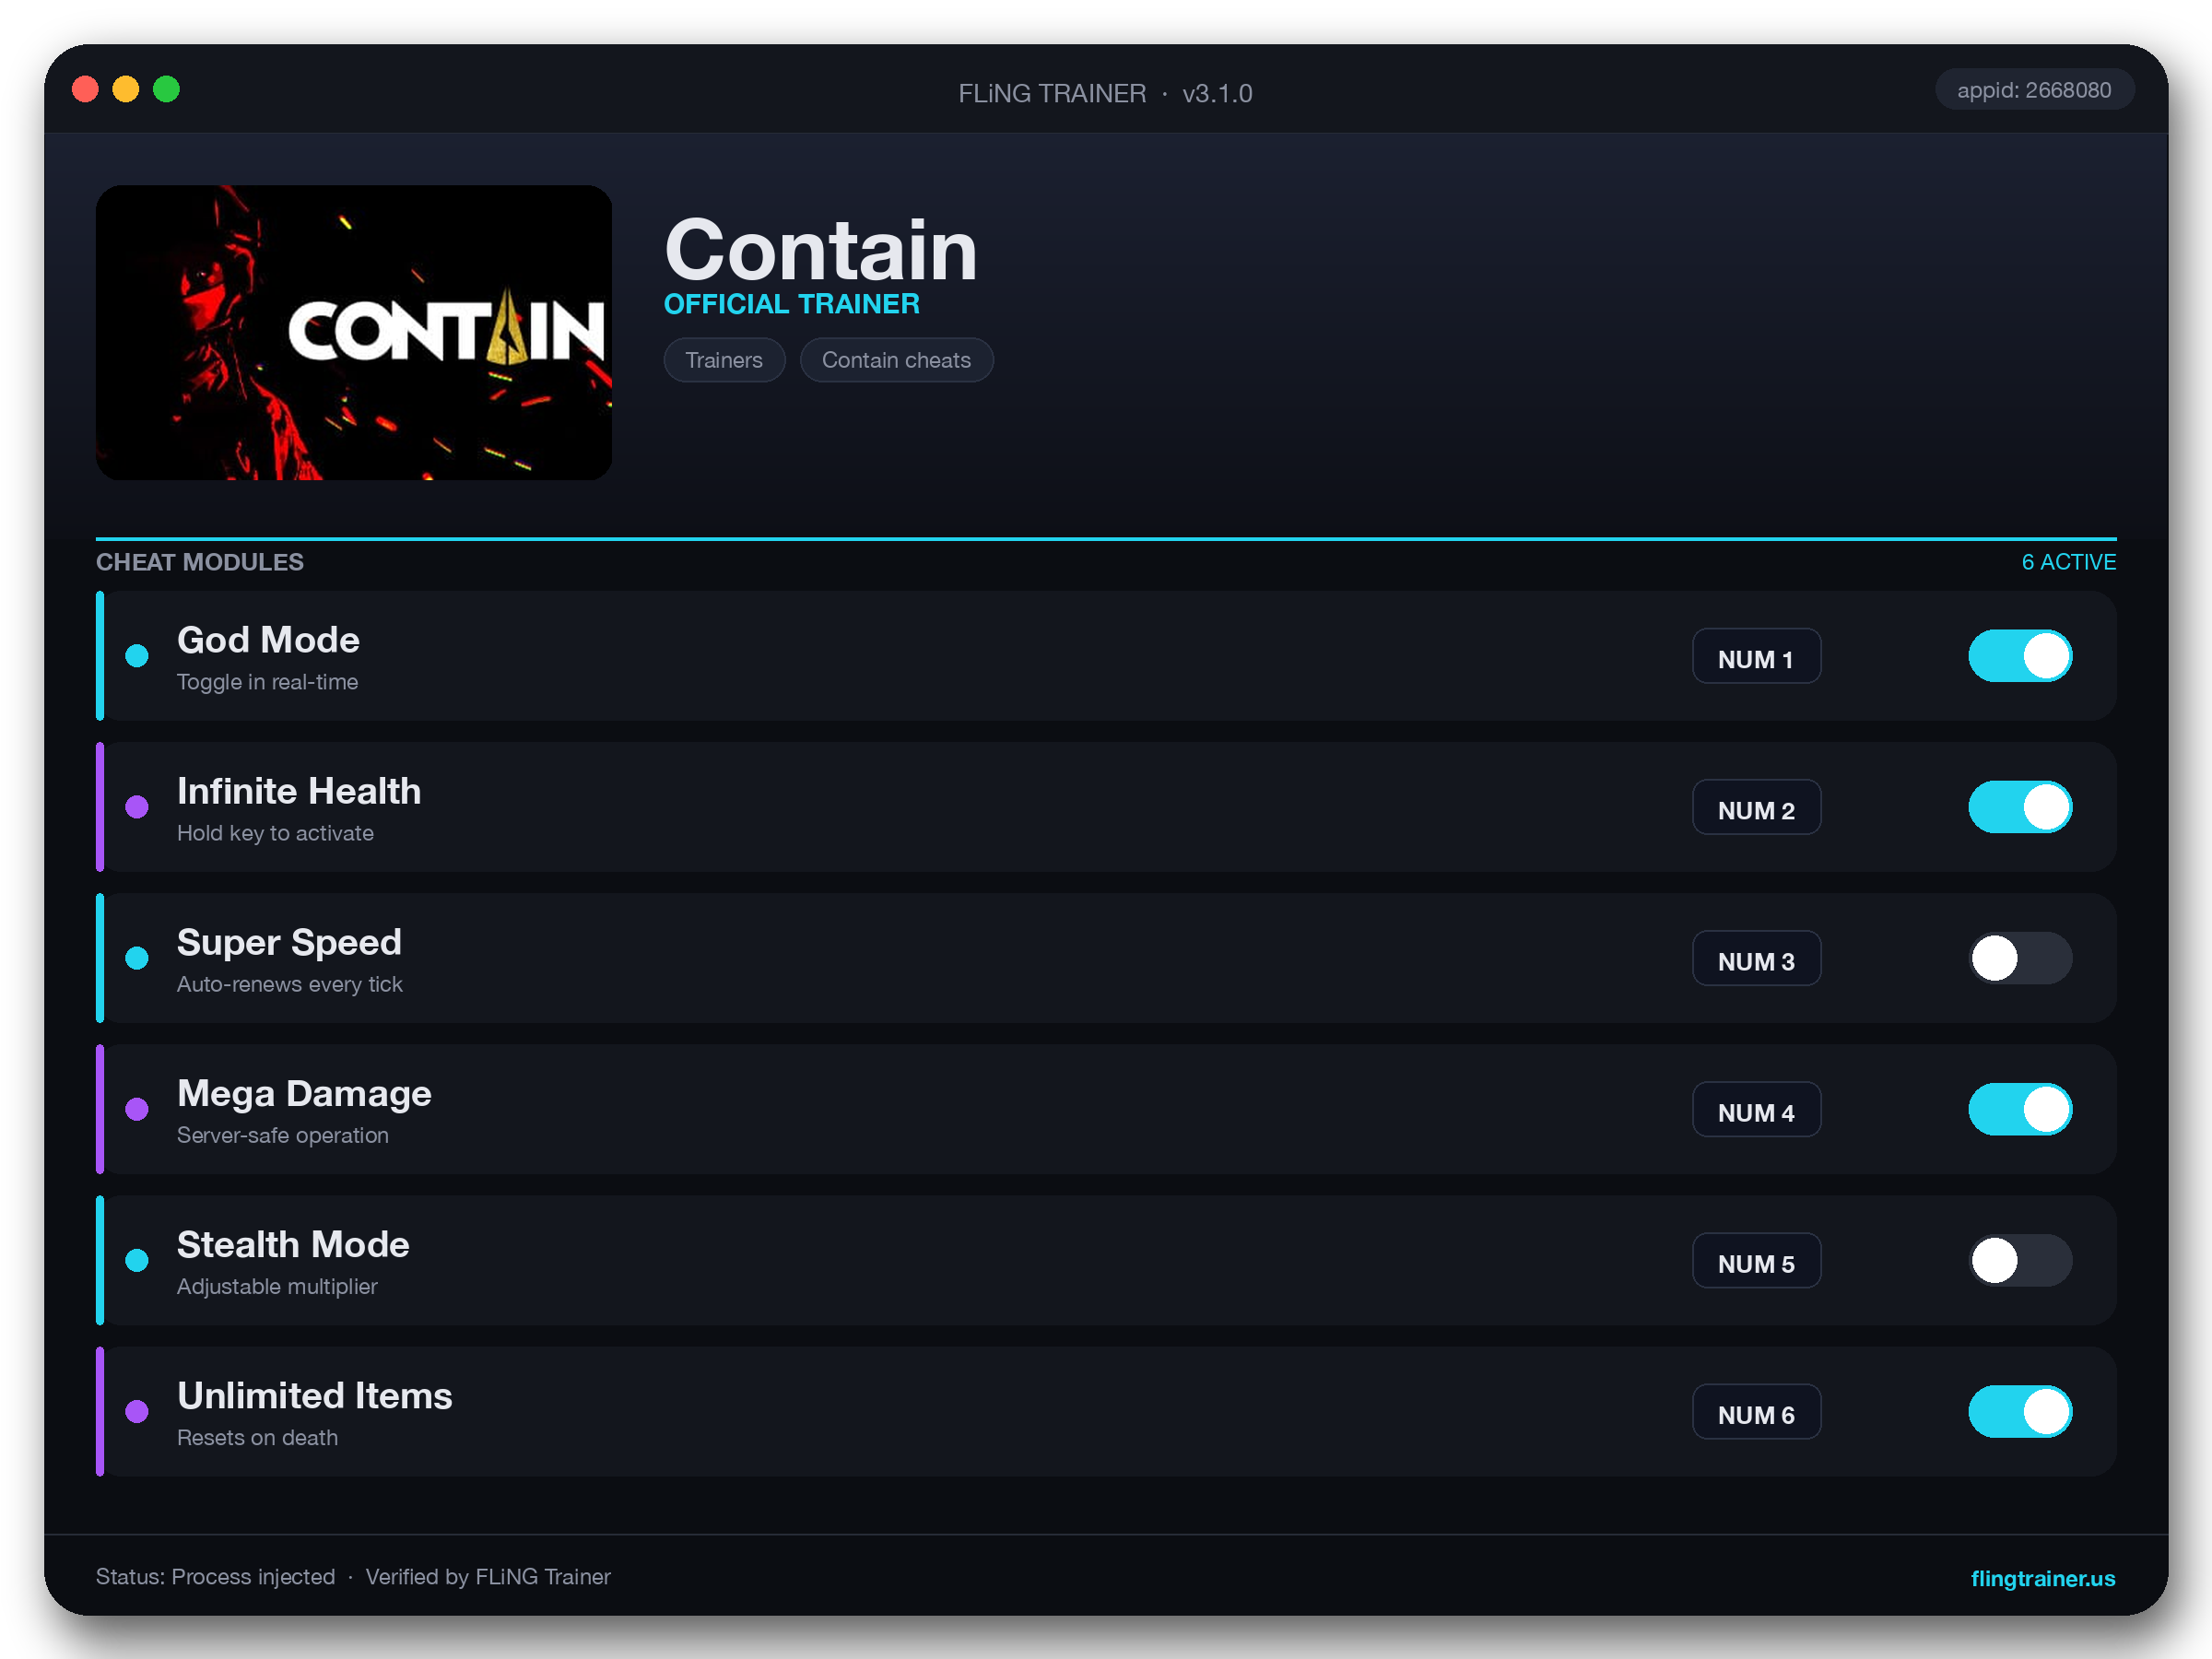Image resolution: width=2212 pixels, height=1659 pixels.
Task: Click the CHEAT MODULES heading
Action: [200, 562]
